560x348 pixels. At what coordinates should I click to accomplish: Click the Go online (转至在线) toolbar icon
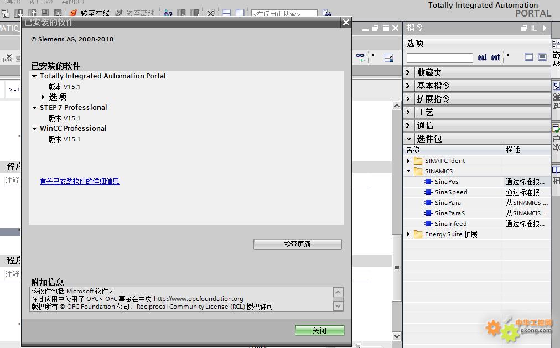[73, 13]
